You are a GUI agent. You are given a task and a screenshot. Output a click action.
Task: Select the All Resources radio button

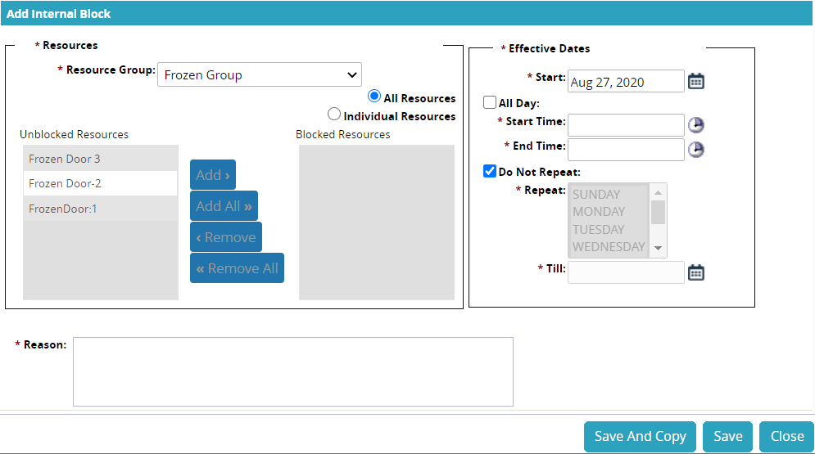[x=375, y=97]
